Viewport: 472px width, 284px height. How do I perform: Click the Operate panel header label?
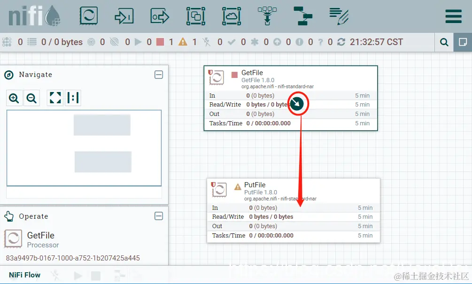click(x=33, y=216)
